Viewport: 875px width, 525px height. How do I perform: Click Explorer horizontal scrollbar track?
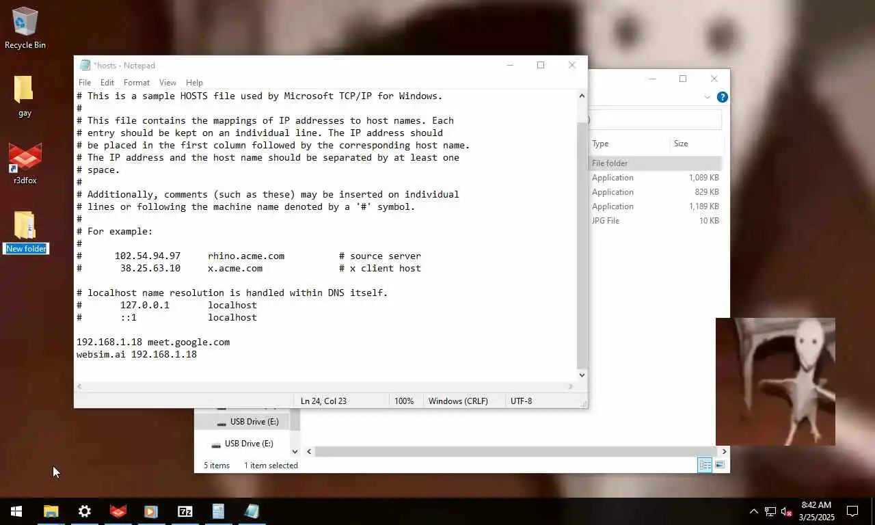click(516, 451)
